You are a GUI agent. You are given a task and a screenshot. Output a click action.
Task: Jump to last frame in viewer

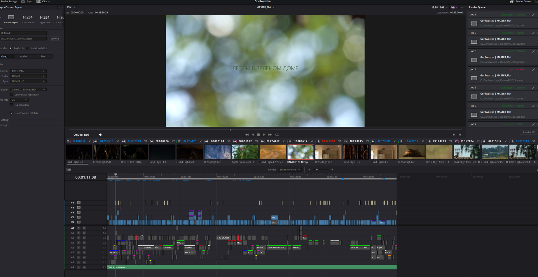click(270, 135)
